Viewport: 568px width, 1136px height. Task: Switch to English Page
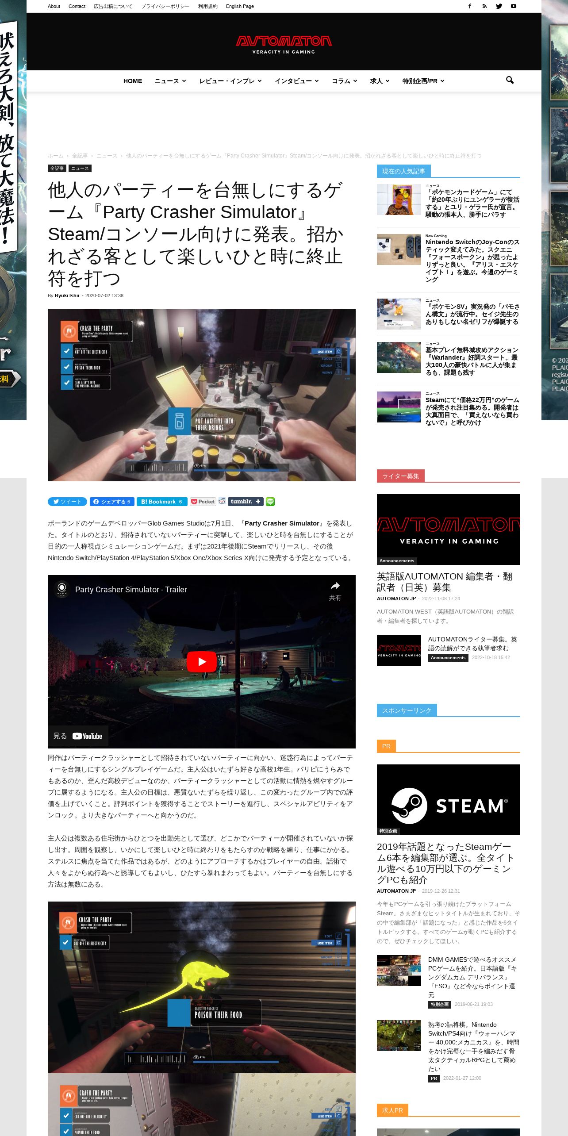point(240,6)
